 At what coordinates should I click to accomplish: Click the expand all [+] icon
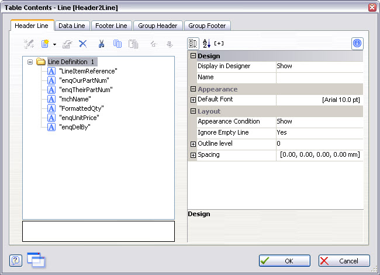[x=219, y=44]
